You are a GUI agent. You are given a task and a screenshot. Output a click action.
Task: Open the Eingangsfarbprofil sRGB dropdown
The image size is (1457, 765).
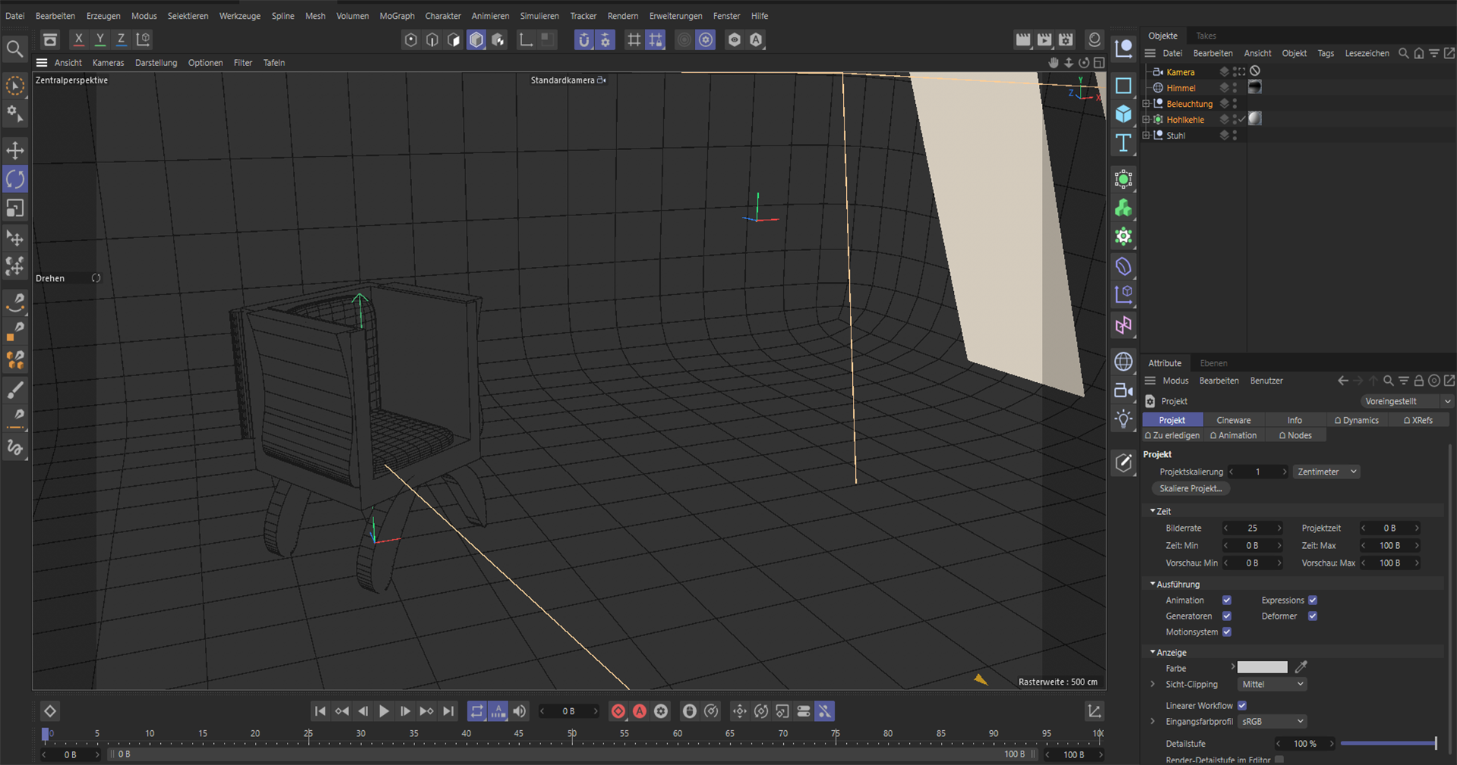[x=1272, y=722]
